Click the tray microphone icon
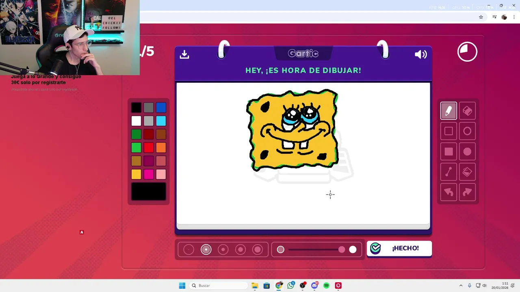Viewport: 520px width, 292px height. [470, 286]
